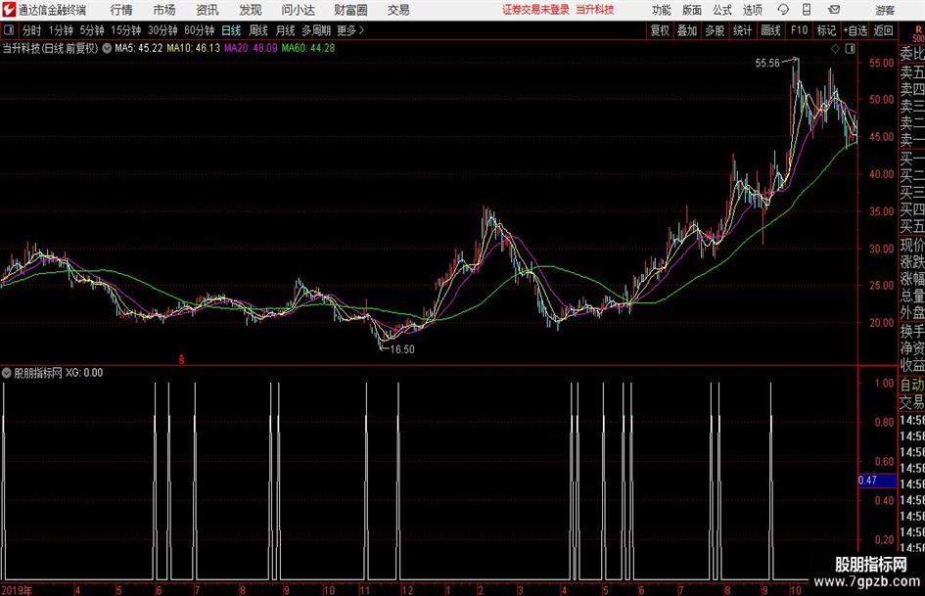Toggle the side panel icon beside diamond
925x596 pixels.
[850, 49]
